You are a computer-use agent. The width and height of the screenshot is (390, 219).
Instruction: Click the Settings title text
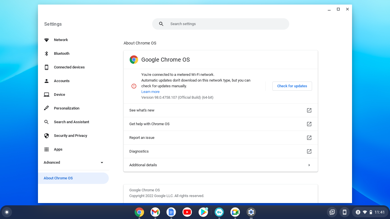tap(53, 24)
